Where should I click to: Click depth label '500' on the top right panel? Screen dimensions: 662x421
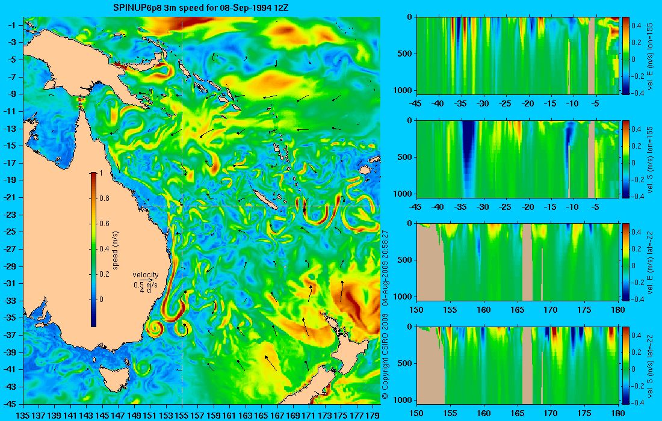coord(405,54)
